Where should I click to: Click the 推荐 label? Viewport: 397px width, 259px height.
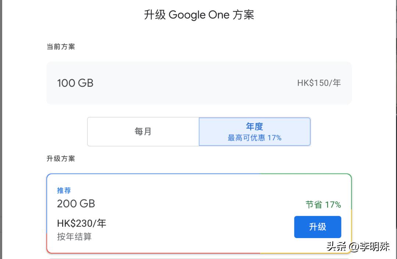pos(64,190)
